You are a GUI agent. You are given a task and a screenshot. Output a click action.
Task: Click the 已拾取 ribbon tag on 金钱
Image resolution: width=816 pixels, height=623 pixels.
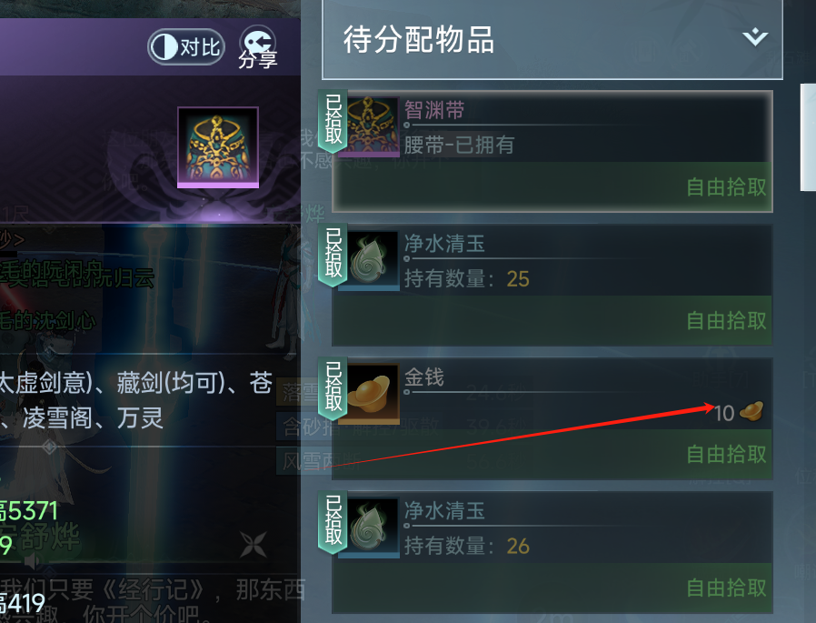[333, 388]
